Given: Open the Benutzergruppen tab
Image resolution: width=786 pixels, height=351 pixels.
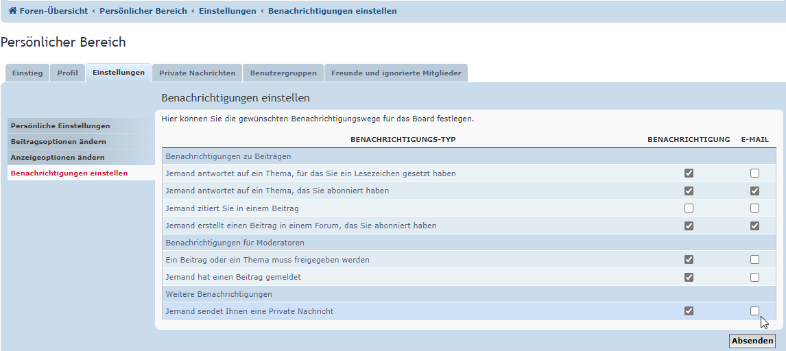Looking at the screenshot, I should click(x=283, y=73).
